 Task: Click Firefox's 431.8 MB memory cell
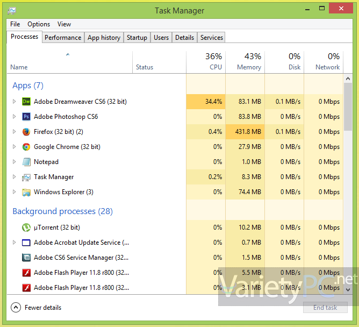tap(245, 132)
